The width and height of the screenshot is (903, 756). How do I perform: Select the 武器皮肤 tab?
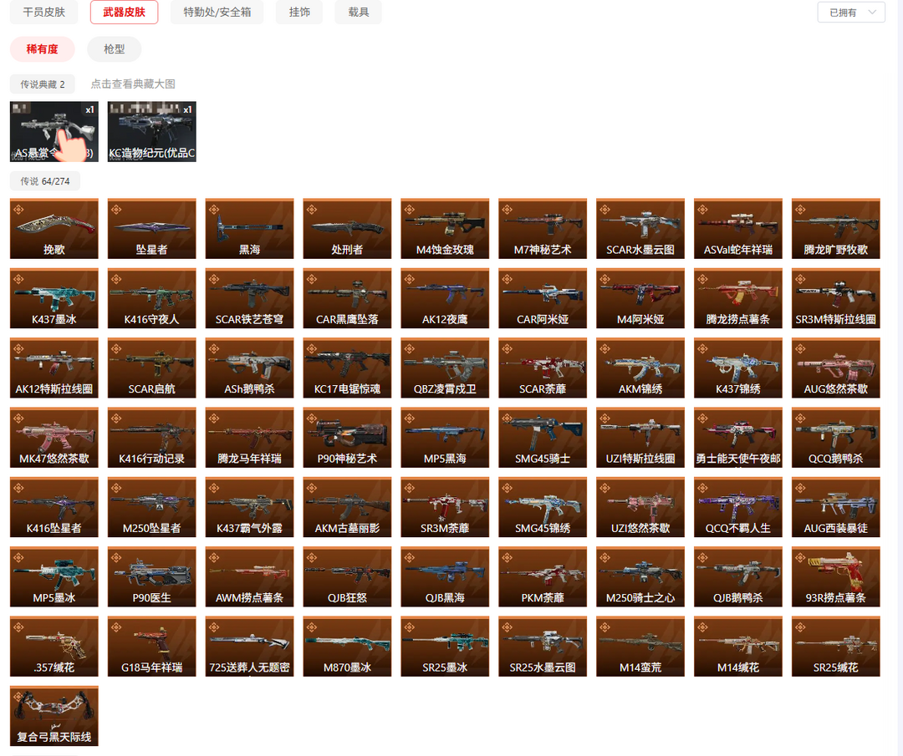click(x=124, y=12)
